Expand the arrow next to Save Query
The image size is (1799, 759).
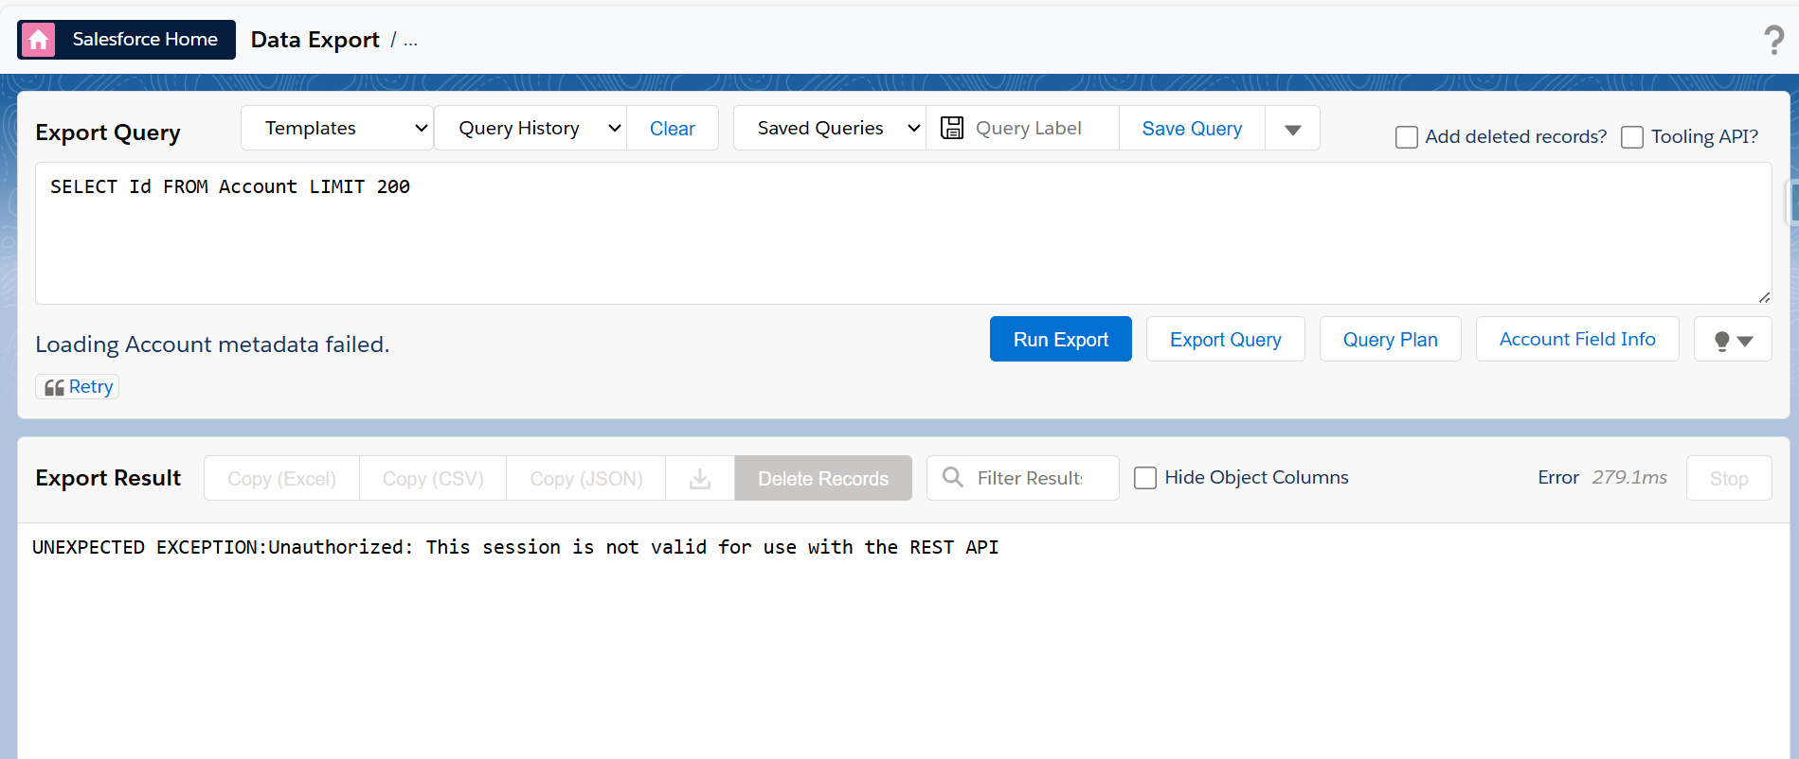pos(1292,129)
